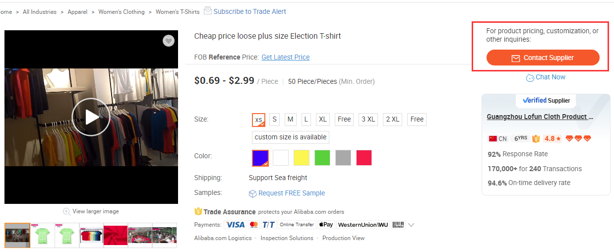
Task: Click the Subscribe to Trade Alert envelope icon
Action: tap(208, 10)
